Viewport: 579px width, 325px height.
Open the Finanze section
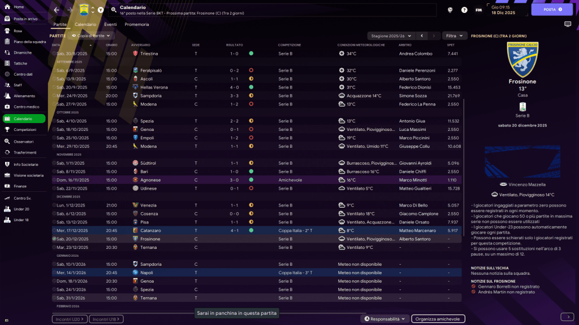pos(20,186)
